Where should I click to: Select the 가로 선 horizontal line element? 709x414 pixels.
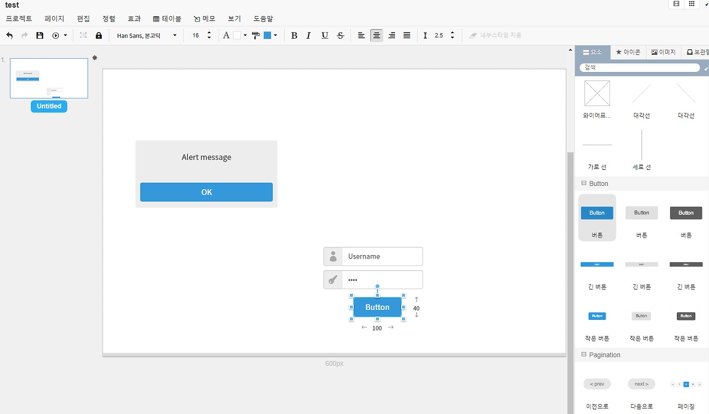pos(597,150)
